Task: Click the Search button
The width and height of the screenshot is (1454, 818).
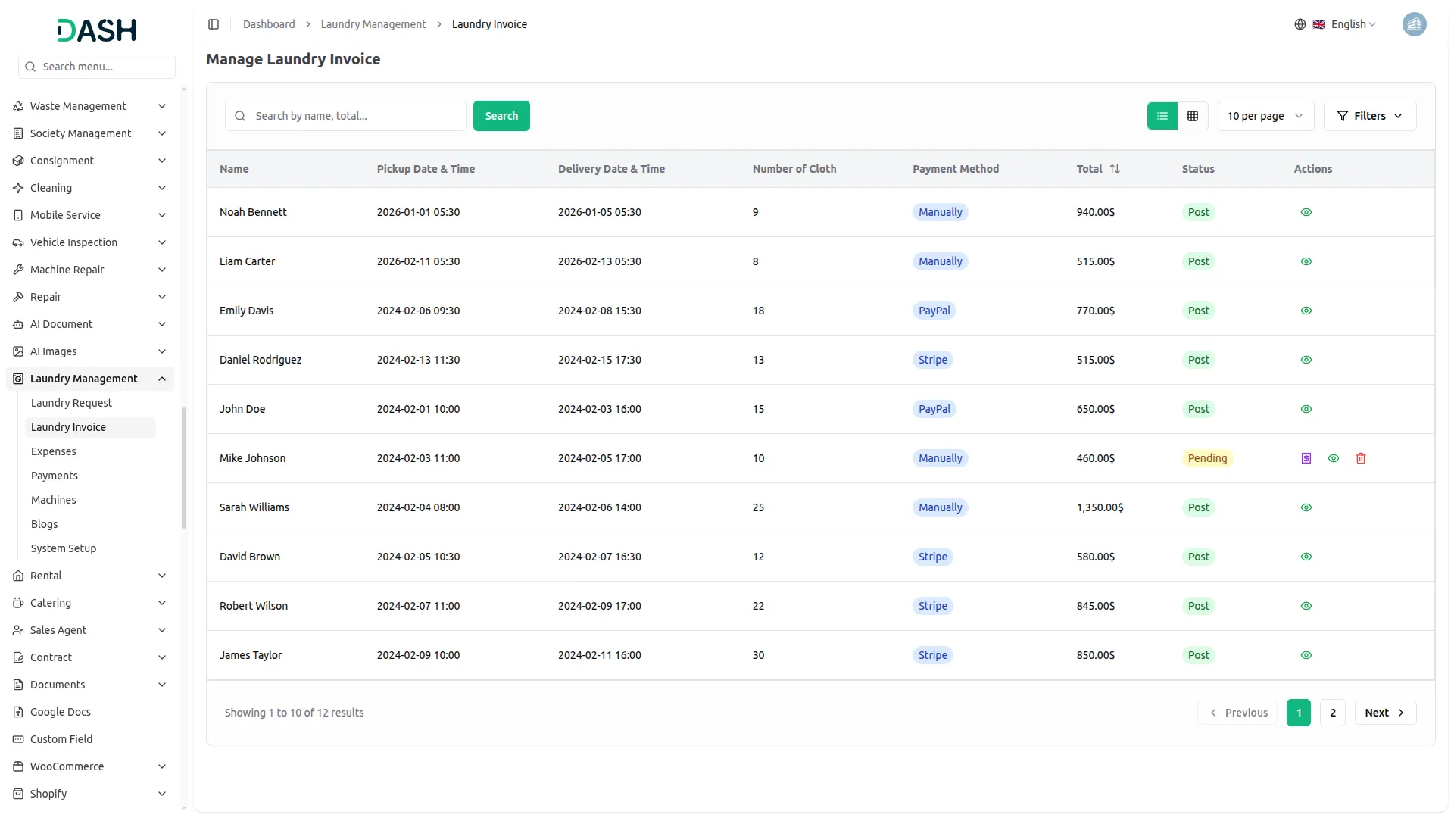Action: coord(501,115)
